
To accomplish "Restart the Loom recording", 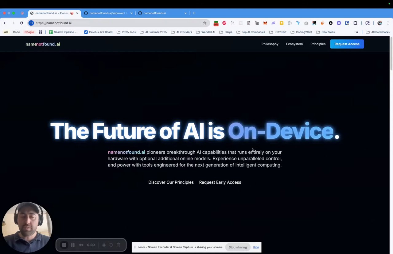I will (111, 245).
